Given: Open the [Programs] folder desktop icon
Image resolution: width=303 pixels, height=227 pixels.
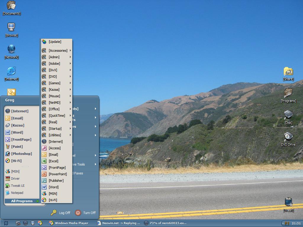Looking at the screenshot, I should (288, 95).
